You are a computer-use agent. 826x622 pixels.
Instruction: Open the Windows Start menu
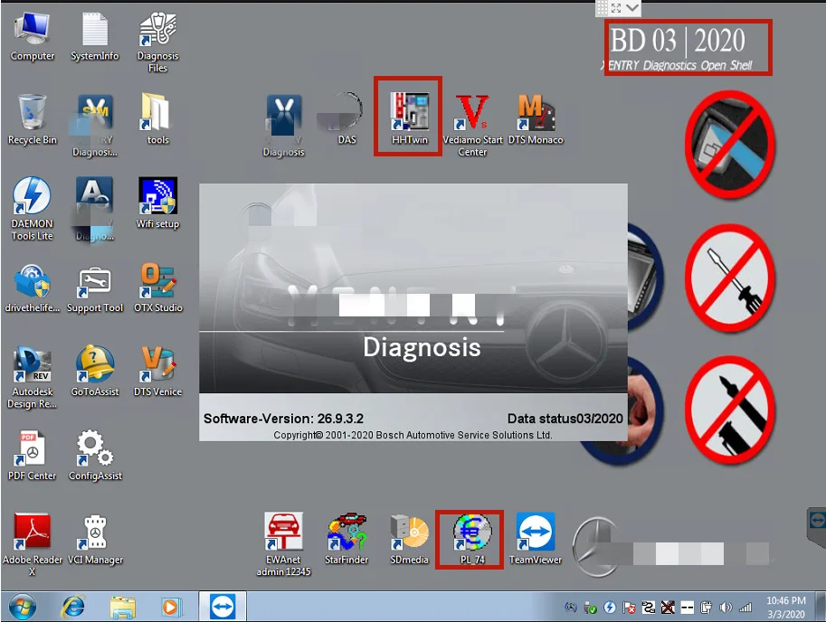(x=23, y=607)
